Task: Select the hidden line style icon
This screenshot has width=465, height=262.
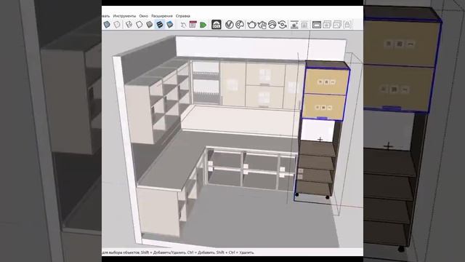Action: tap(129, 24)
